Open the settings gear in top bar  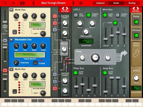13,3
